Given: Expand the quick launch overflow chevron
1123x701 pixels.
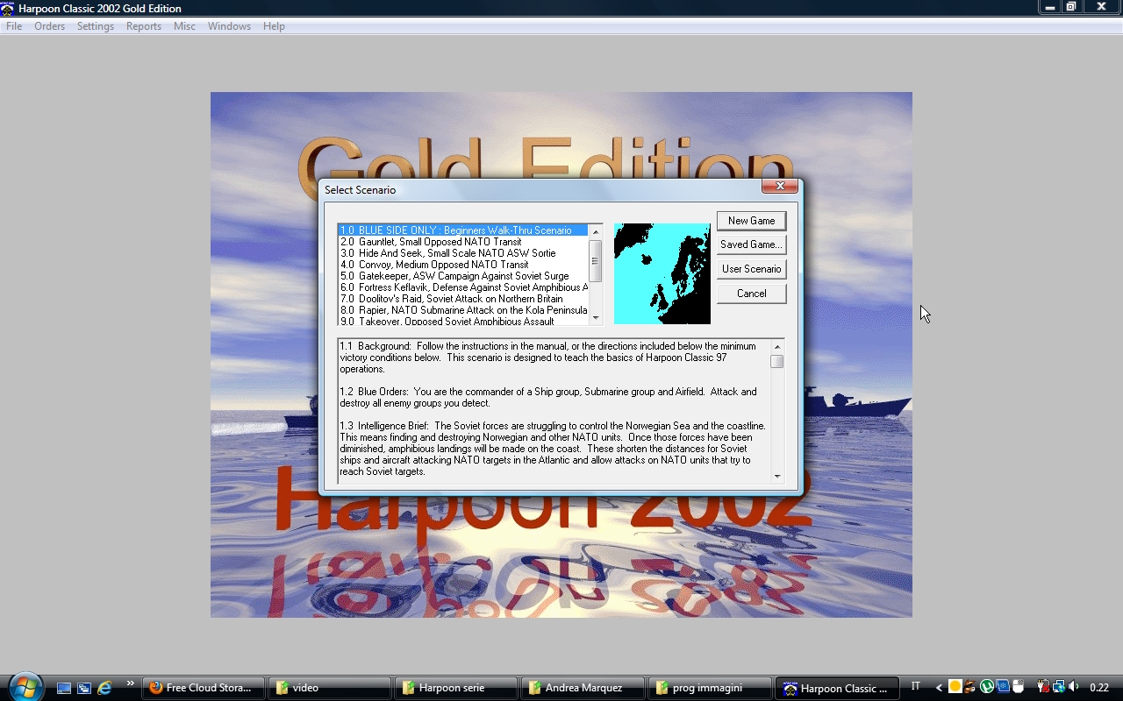Looking at the screenshot, I should [x=131, y=683].
